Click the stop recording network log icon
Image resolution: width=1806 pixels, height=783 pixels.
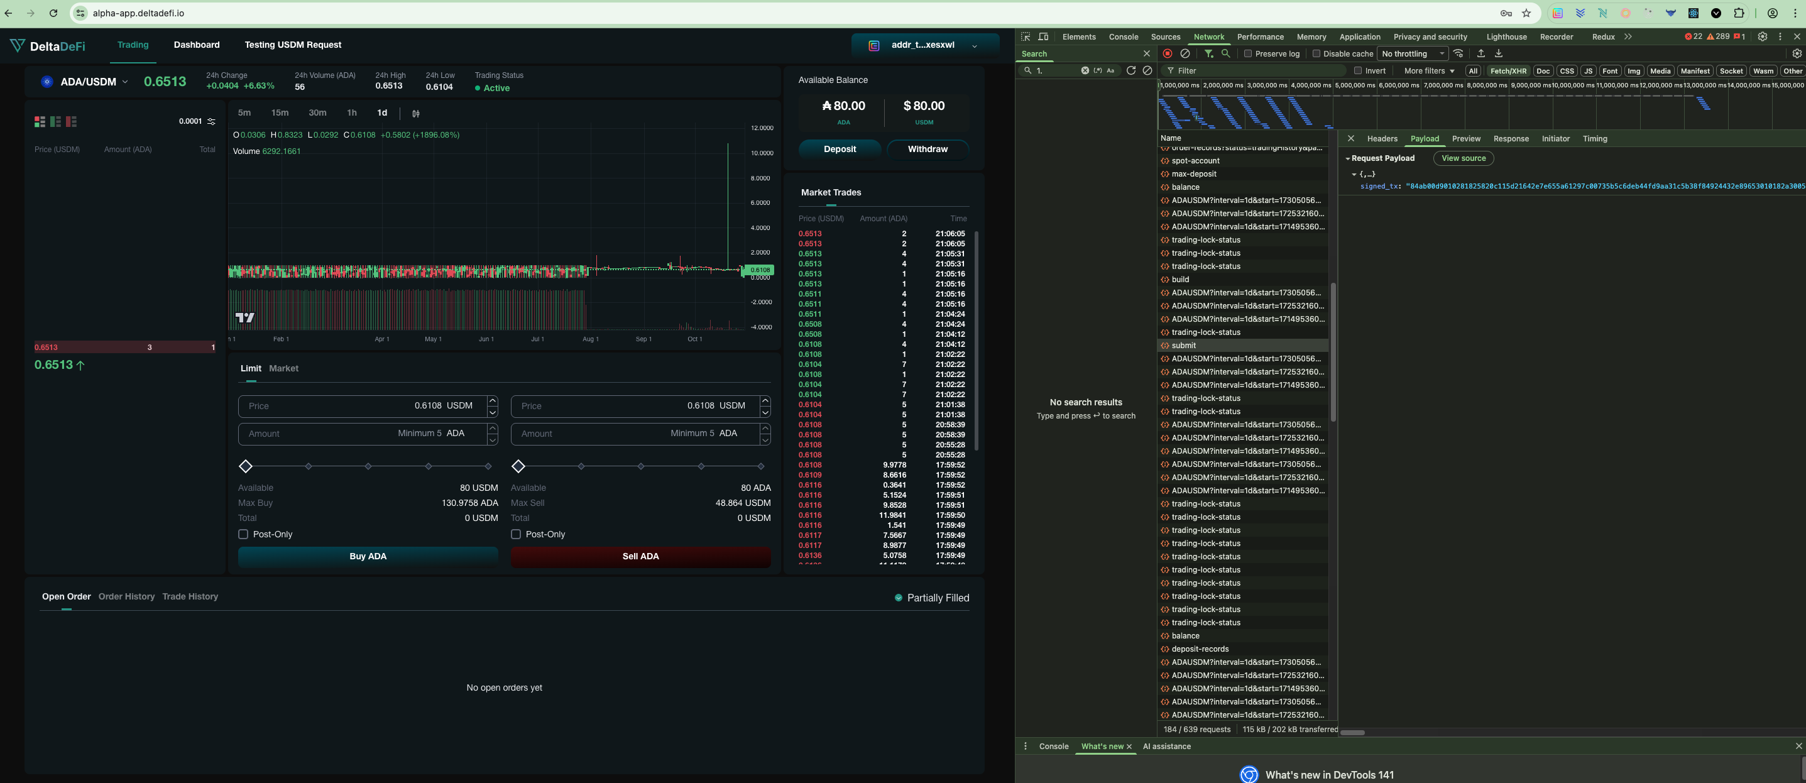coord(1168,53)
